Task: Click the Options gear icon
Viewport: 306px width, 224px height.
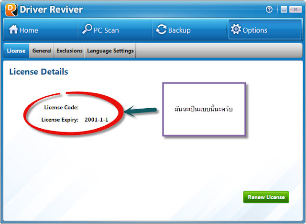Action: [x=236, y=29]
